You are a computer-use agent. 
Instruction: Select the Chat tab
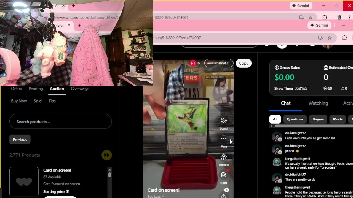[x=286, y=103]
